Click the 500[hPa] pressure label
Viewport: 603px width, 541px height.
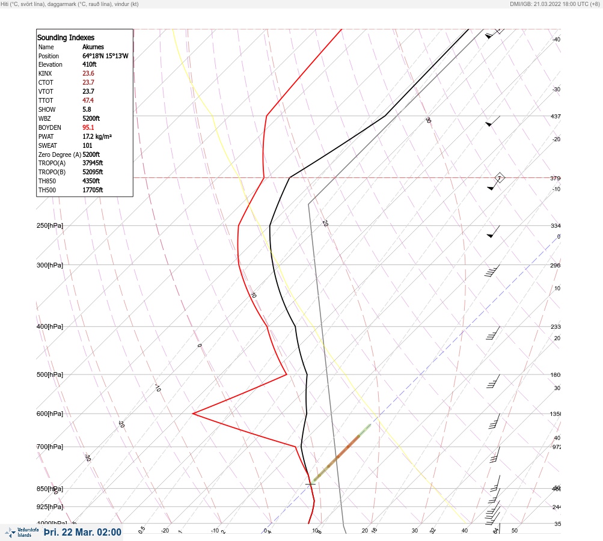(50, 374)
